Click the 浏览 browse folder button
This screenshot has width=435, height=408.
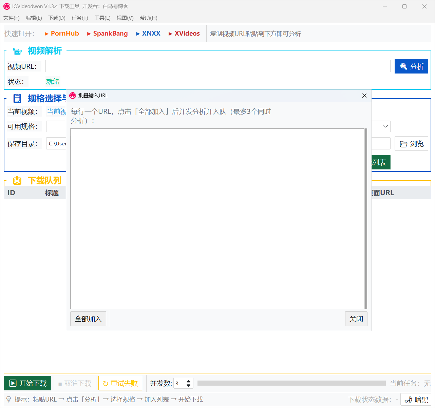[x=411, y=144]
